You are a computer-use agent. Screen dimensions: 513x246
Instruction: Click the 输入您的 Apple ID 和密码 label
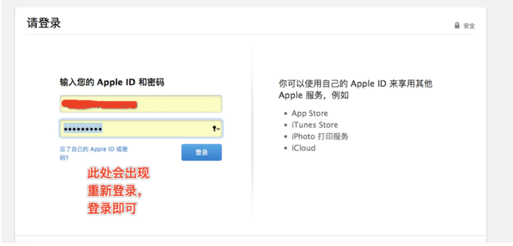click(x=112, y=82)
